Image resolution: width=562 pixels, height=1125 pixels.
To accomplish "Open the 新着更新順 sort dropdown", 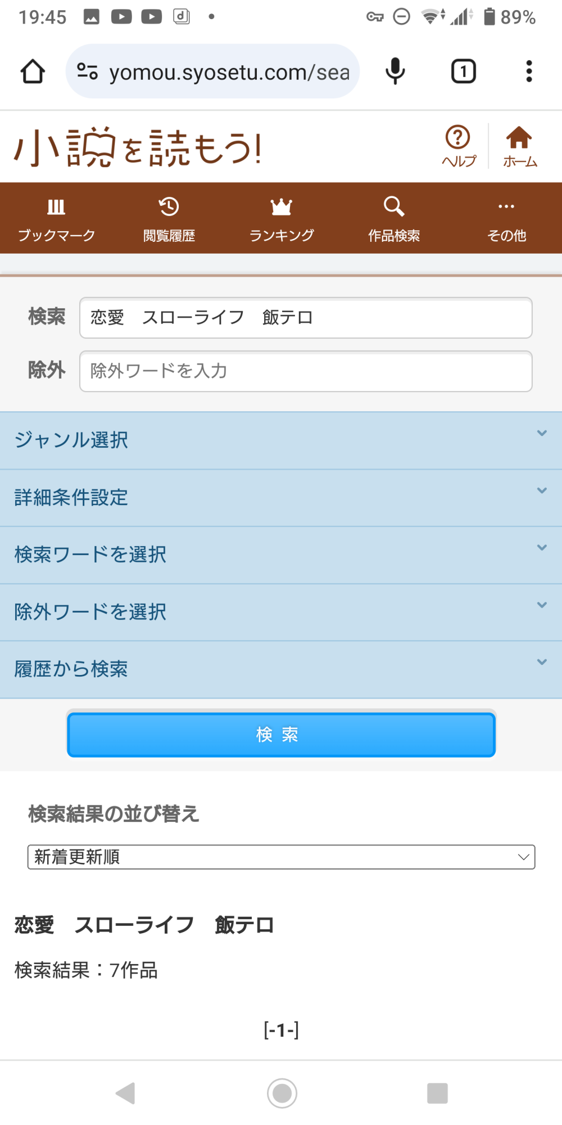I will click(x=281, y=857).
